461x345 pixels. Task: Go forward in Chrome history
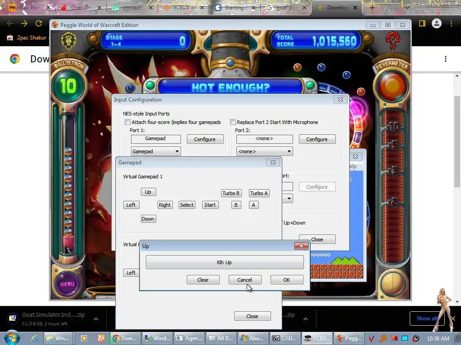(24, 23)
